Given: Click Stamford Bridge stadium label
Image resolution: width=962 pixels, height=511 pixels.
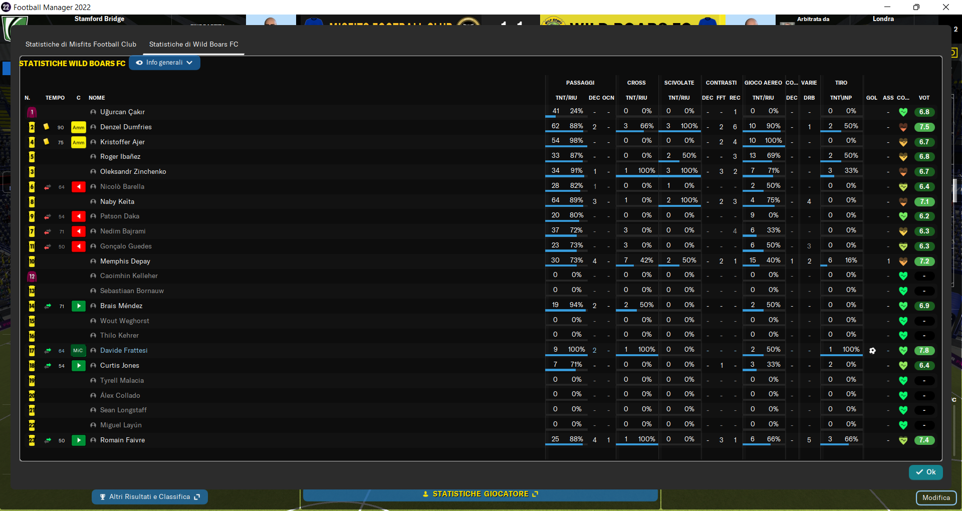Looking at the screenshot, I should [99, 19].
